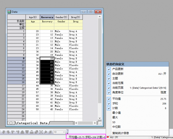
Task: Click the Age(X) column header
Action: 33,17
